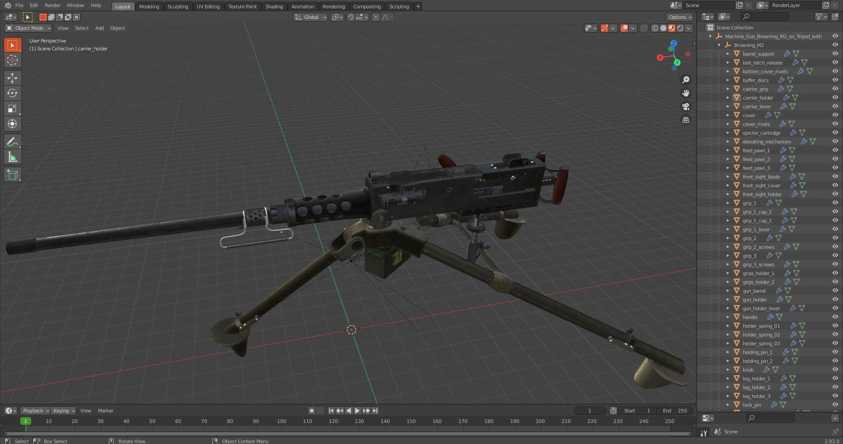Toggle auto keying record button

(312, 411)
